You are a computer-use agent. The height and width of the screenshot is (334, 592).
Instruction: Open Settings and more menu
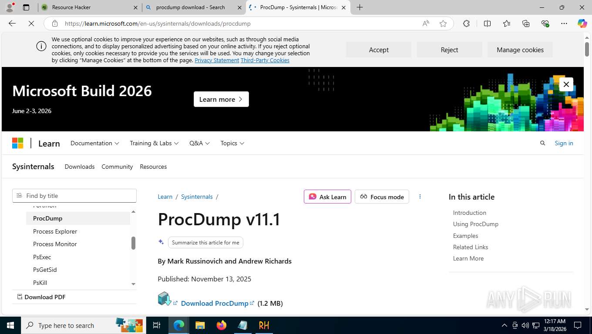(564, 23)
